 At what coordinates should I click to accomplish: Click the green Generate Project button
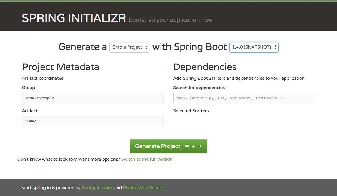[x=168, y=146]
